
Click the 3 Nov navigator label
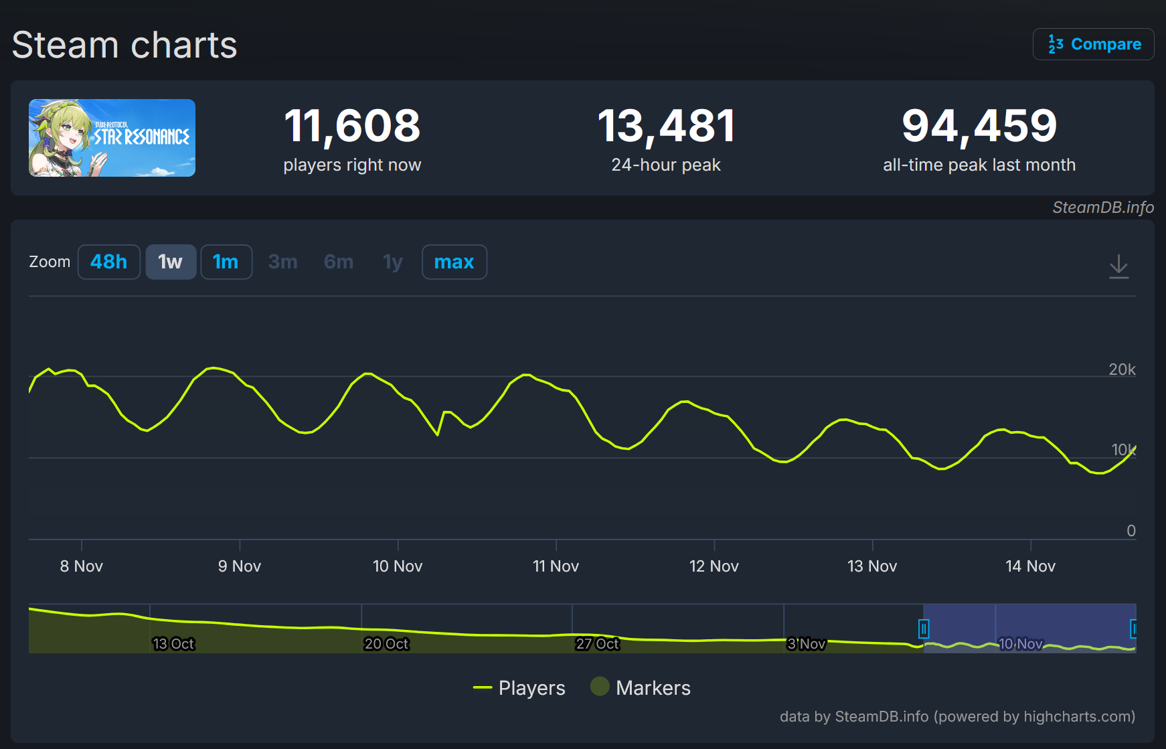click(x=807, y=644)
